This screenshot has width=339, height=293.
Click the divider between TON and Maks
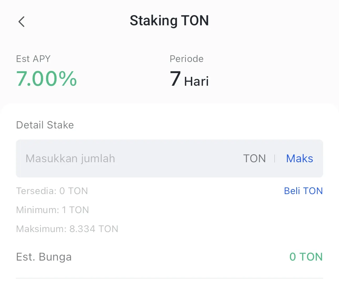tap(275, 158)
